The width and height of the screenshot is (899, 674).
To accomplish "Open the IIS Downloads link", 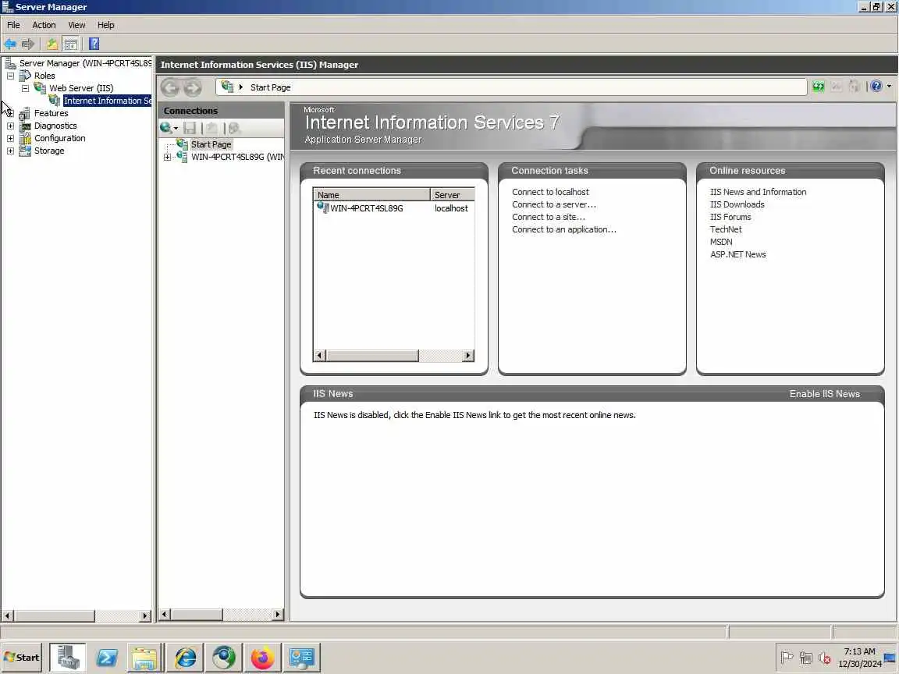I will (x=737, y=204).
